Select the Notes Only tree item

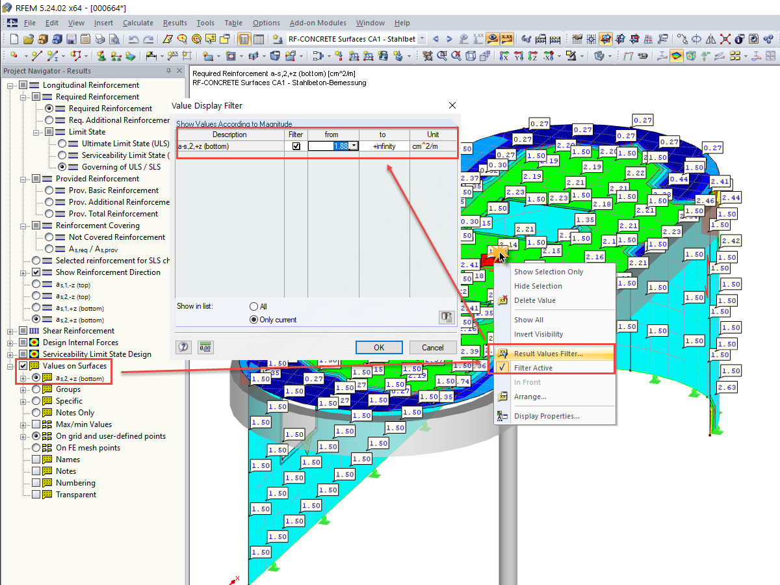click(x=75, y=413)
